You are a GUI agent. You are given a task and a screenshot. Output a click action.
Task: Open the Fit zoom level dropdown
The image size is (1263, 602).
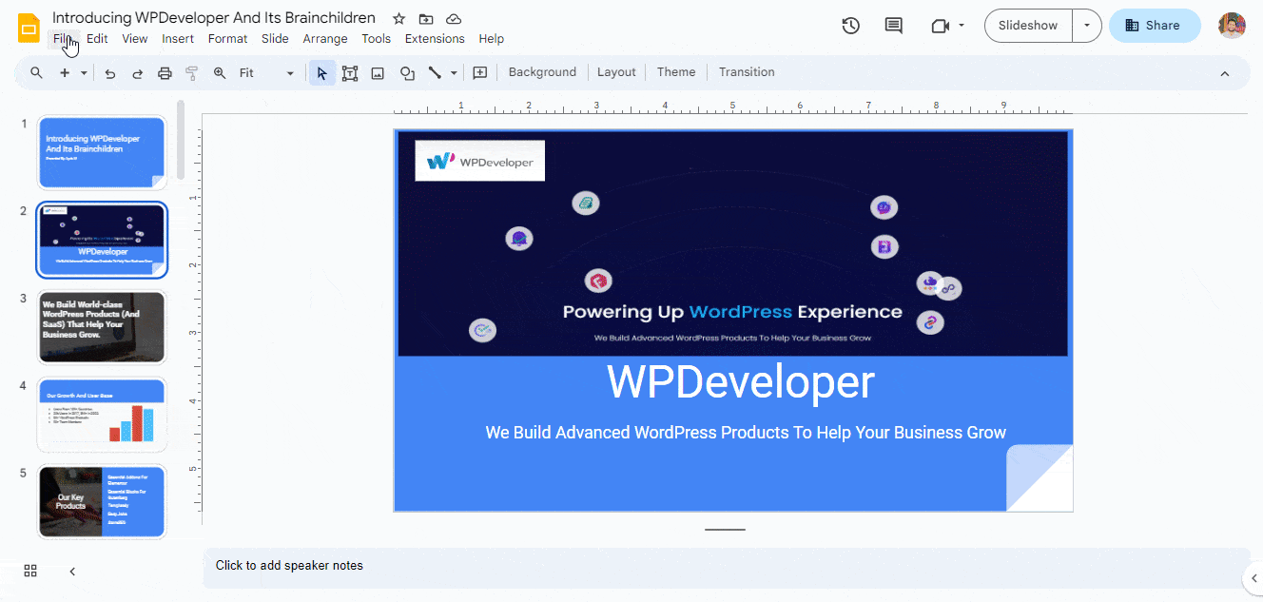266,72
